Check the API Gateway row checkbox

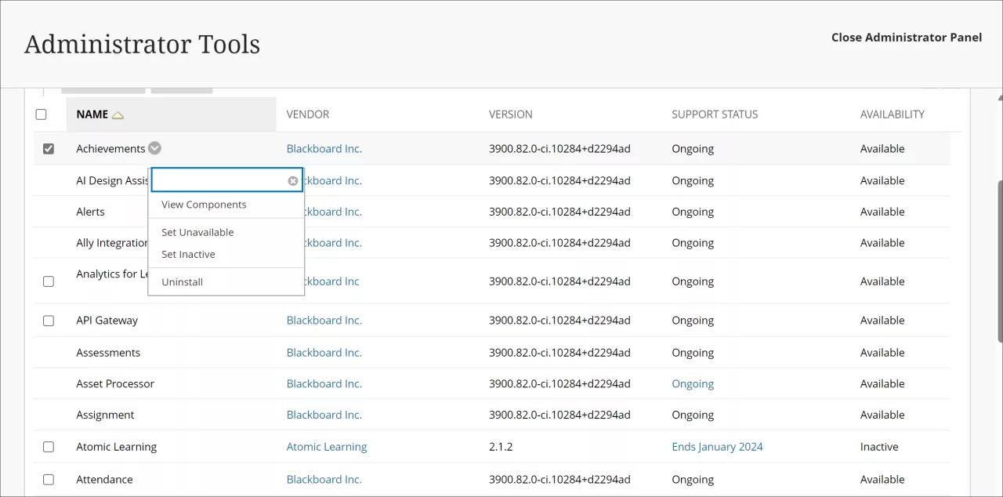point(49,320)
